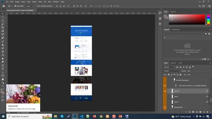Image resolution: width=212 pixels, height=119 pixels.
Task: Toggle layer filtering switch on or off
Action: tap(193, 67)
